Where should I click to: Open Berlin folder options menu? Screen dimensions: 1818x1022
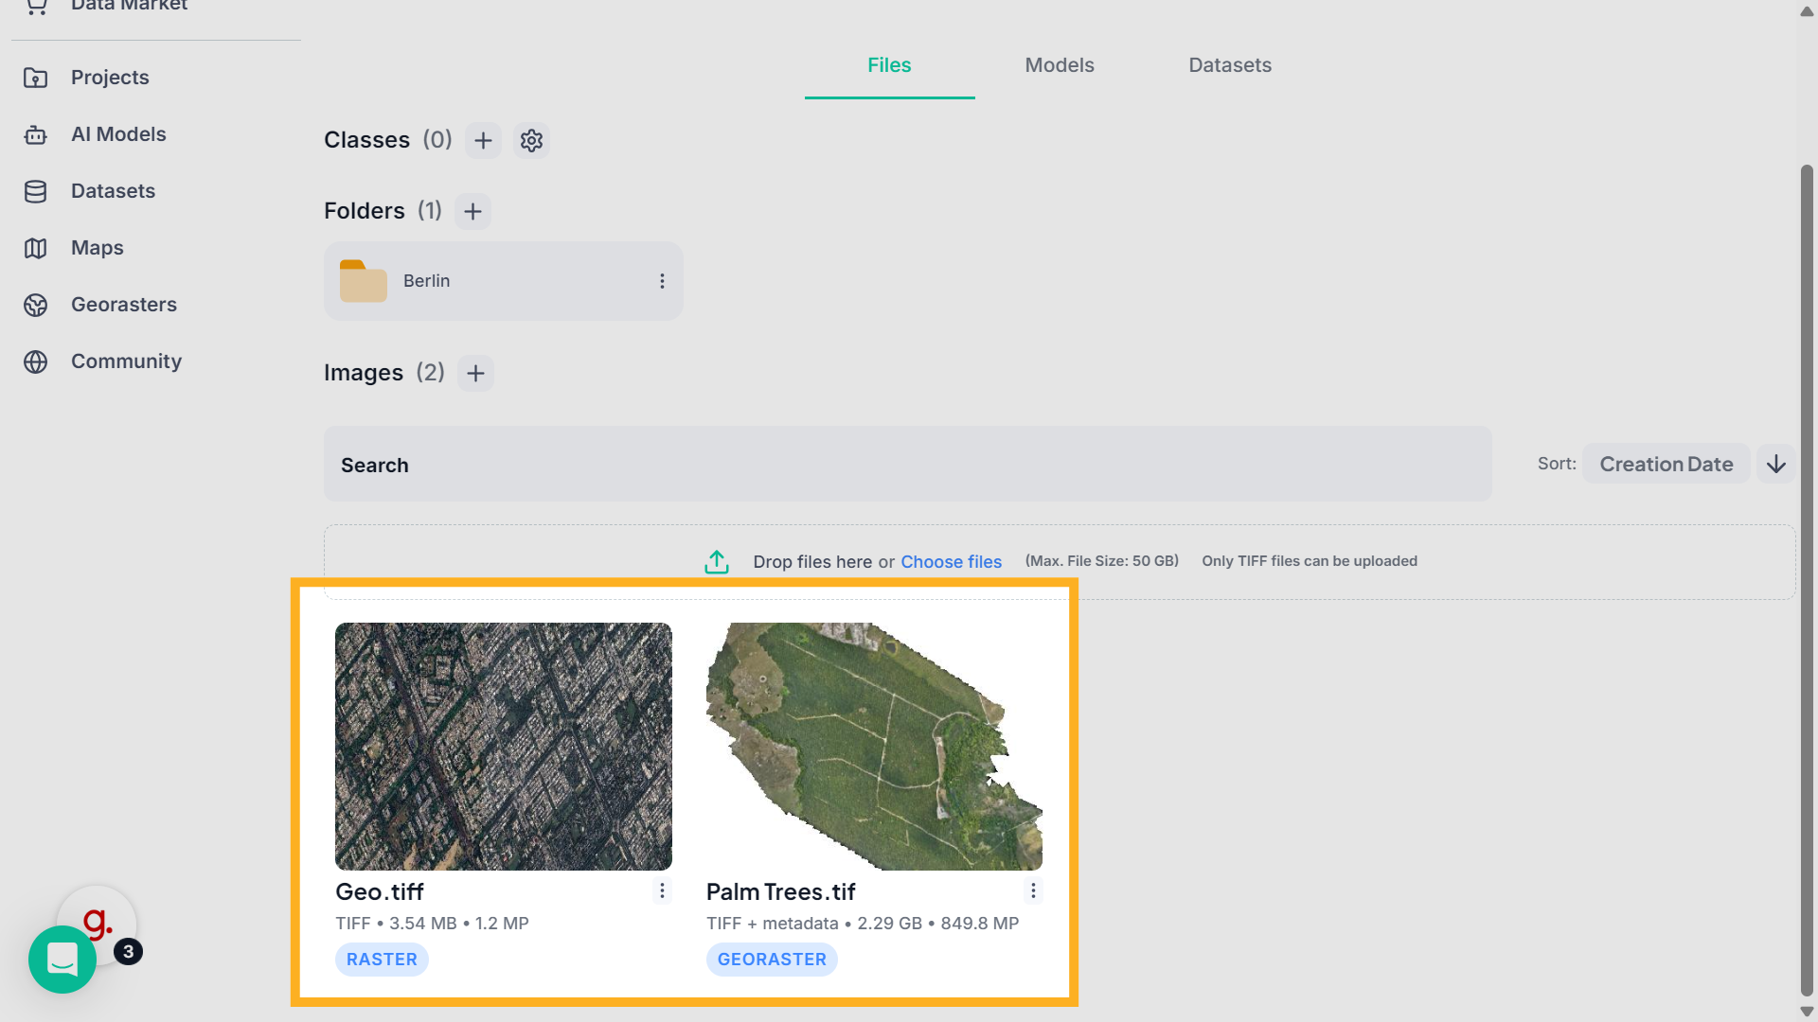(662, 281)
